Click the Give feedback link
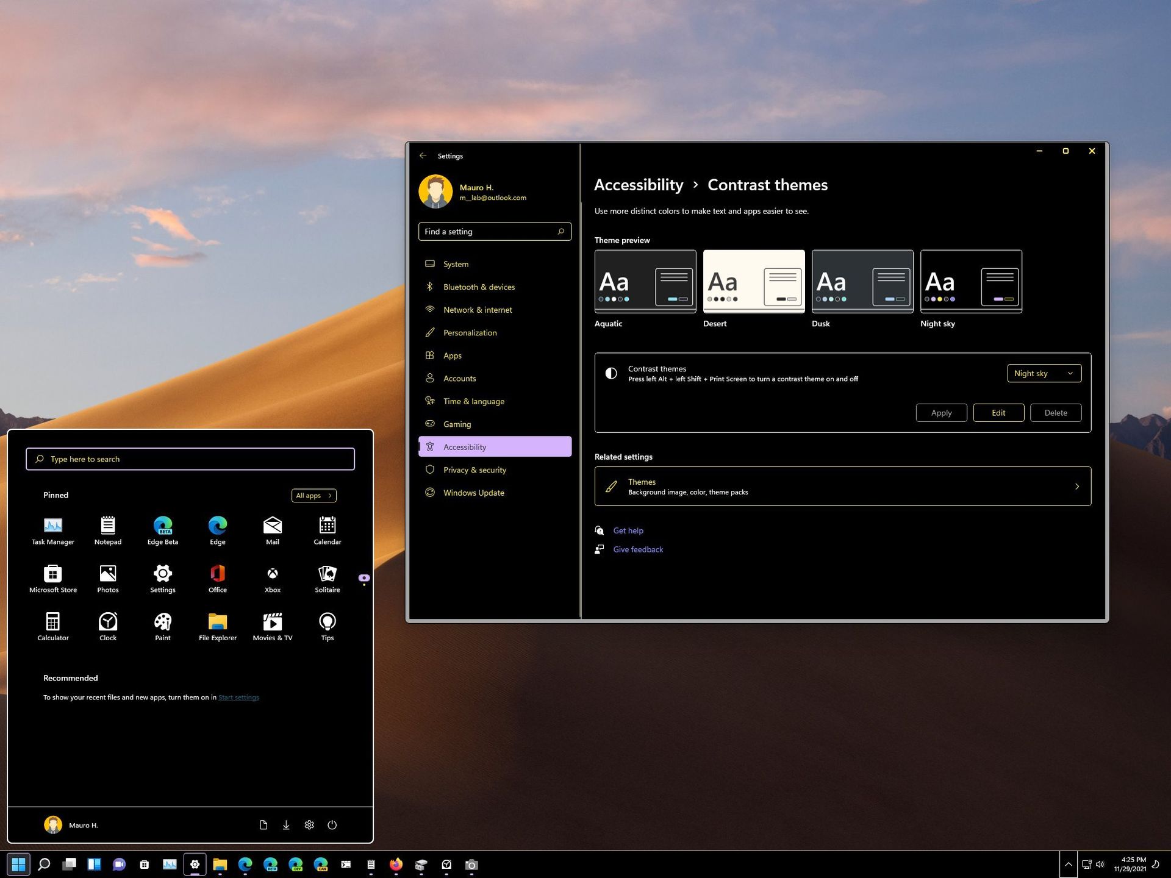 pyautogui.click(x=638, y=549)
